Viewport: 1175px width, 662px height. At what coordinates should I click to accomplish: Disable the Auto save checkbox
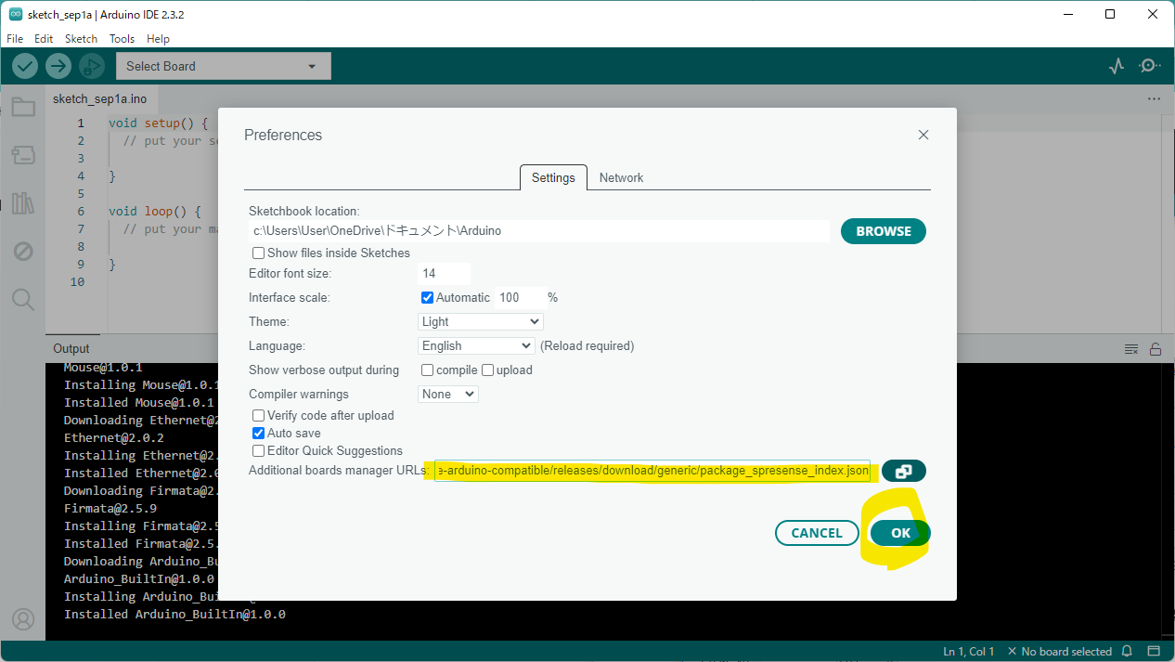coord(259,434)
